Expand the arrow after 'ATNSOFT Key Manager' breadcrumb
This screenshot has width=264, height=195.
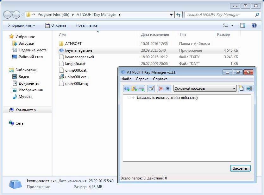(120, 15)
